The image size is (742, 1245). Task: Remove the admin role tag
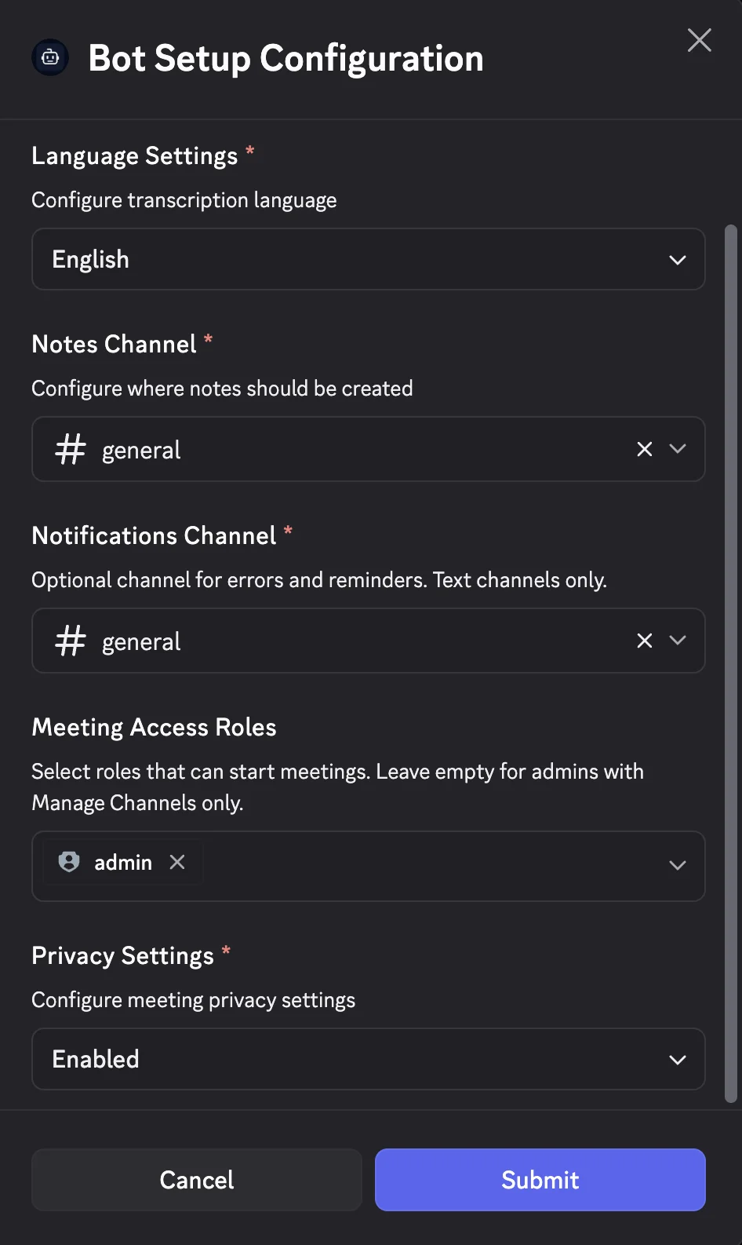click(177, 862)
